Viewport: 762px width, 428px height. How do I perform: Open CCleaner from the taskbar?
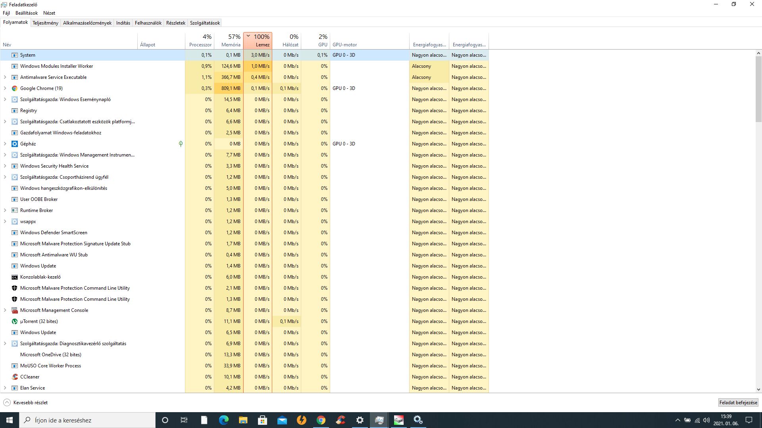tap(340, 420)
